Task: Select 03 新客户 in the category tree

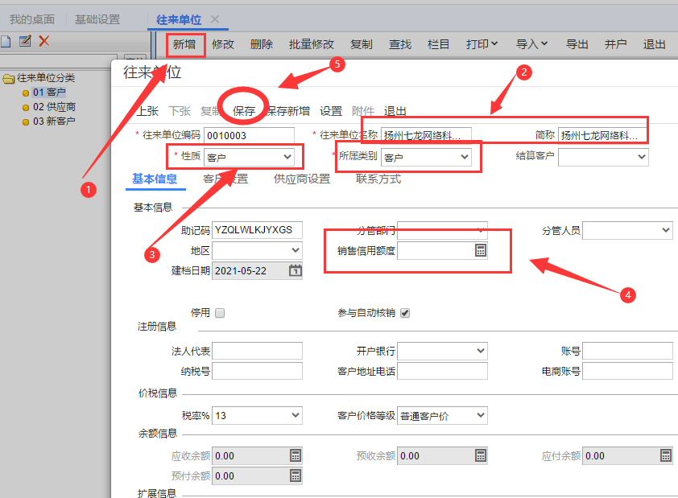Action: 55,121
